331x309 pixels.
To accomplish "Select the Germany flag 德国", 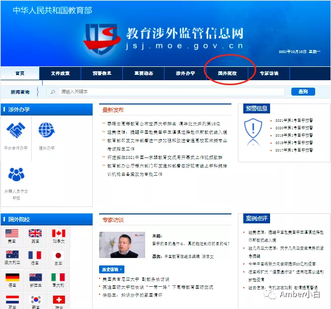I will tap(12, 277).
